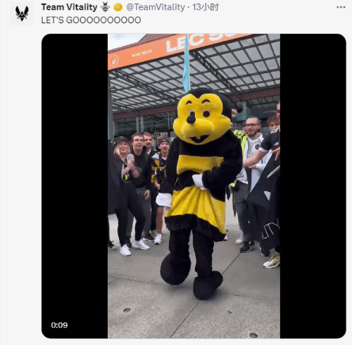Click the gold verified badge
This screenshot has height=345, width=352.
click(118, 7)
